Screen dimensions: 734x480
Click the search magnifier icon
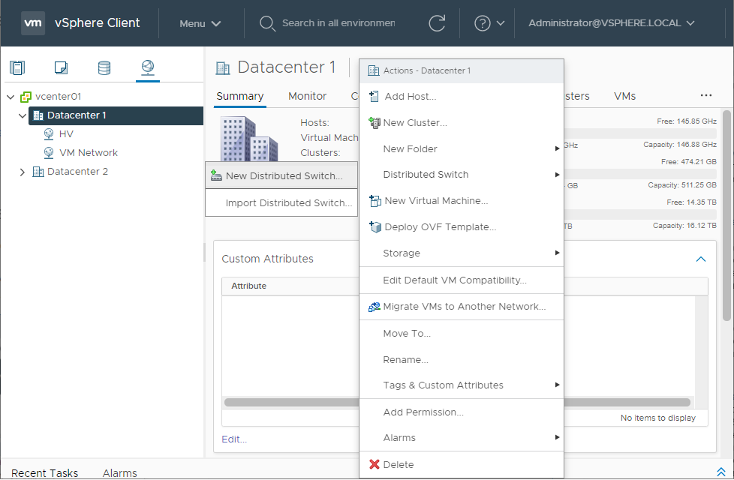pos(267,23)
